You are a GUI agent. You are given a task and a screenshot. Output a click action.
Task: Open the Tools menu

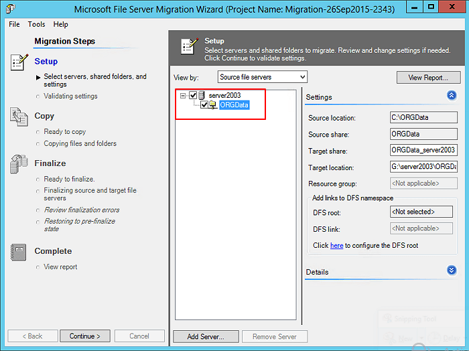pyautogui.click(x=36, y=24)
